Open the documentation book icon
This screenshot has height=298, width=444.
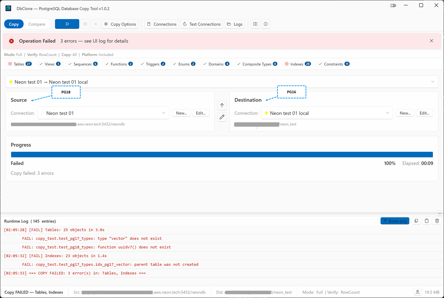tap(255, 24)
